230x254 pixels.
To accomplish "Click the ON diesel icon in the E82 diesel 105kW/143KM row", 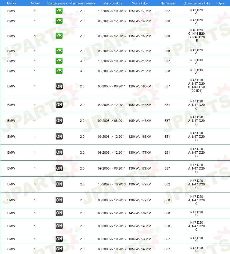I will pyautogui.click(x=59, y=249).
